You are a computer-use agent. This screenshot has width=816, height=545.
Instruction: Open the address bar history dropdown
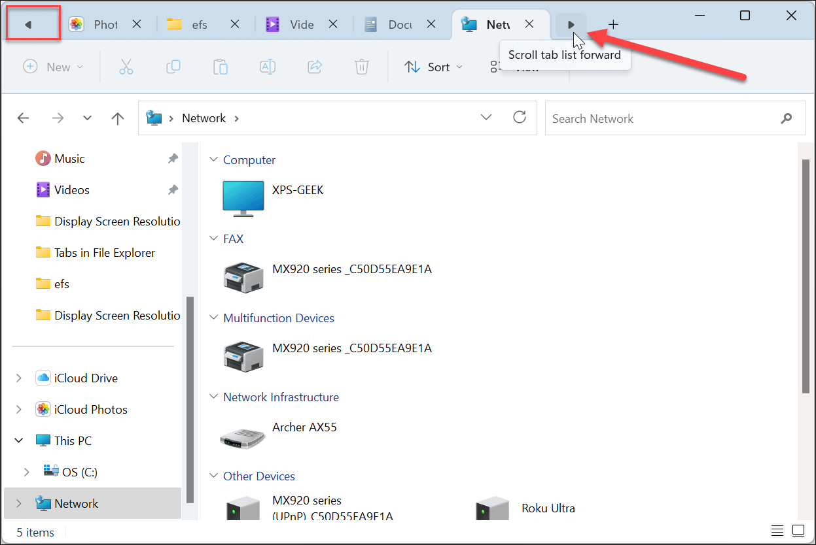click(x=486, y=118)
